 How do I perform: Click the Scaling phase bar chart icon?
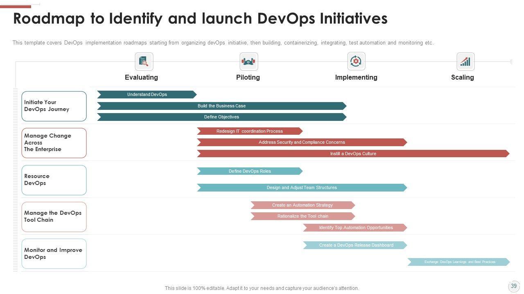point(465,62)
